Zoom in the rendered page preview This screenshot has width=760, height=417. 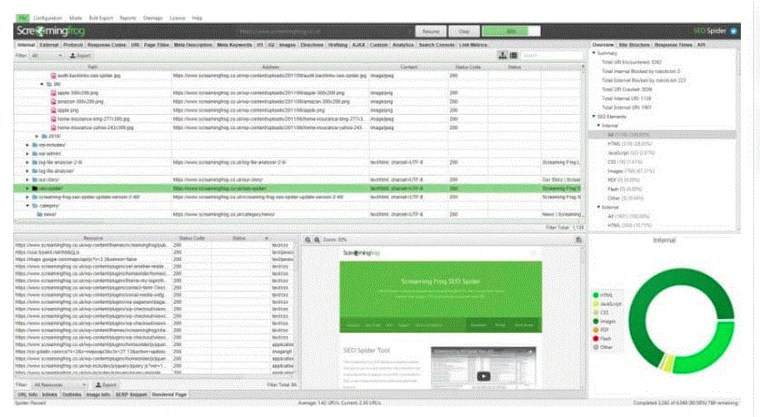click(x=317, y=240)
